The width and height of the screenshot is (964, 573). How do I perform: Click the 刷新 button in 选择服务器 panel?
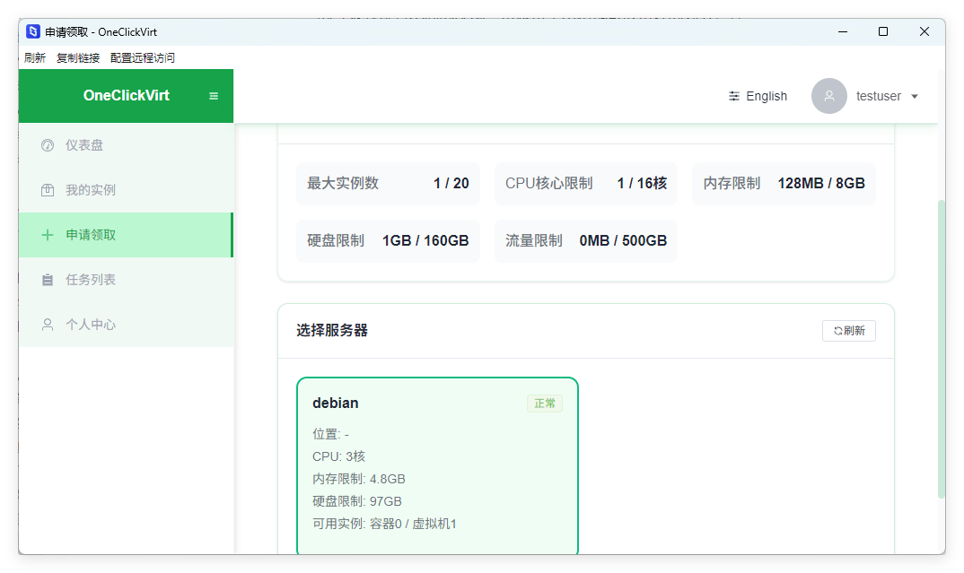tap(848, 330)
